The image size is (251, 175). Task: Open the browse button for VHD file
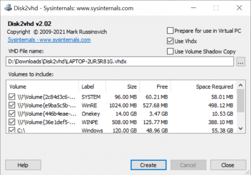tap(241, 62)
